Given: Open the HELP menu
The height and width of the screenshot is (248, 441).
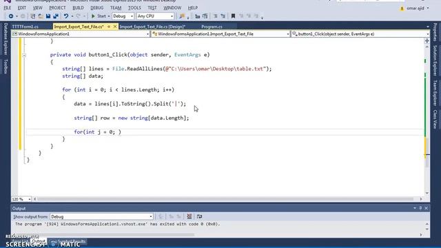Looking at the screenshot, I should click(x=193, y=8).
